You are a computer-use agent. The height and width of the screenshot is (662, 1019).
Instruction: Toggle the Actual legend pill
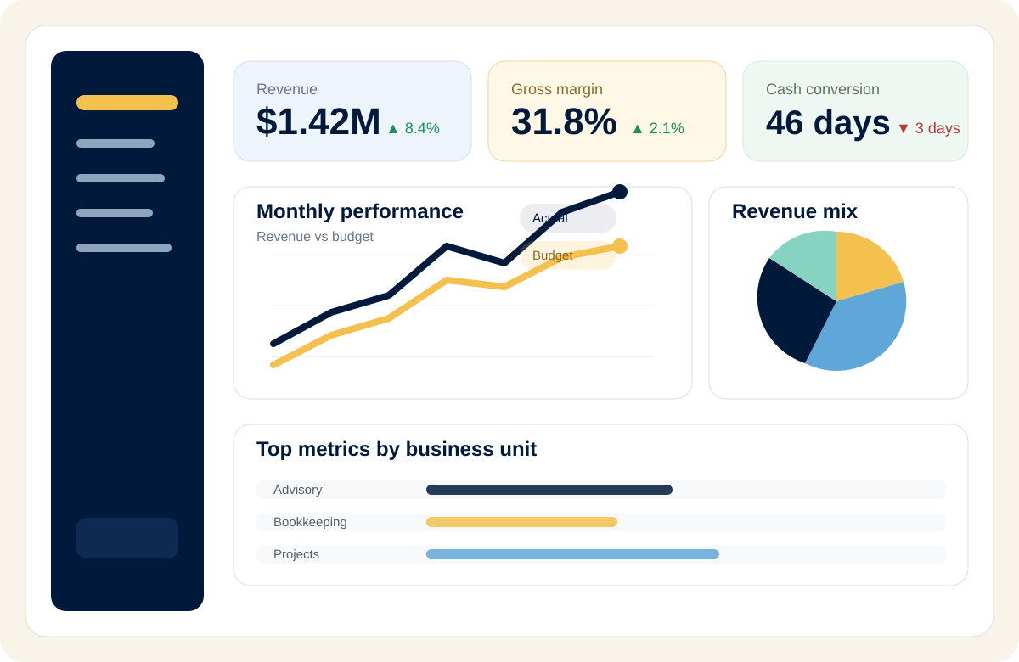point(568,218)
